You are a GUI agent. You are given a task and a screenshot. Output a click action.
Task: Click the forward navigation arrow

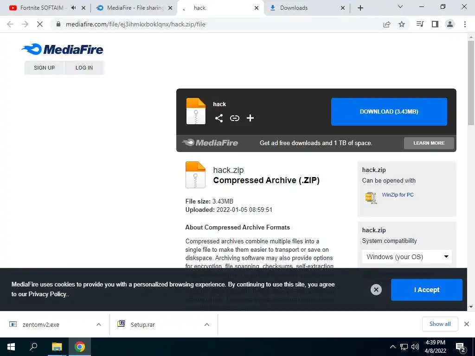click(25, 24)
